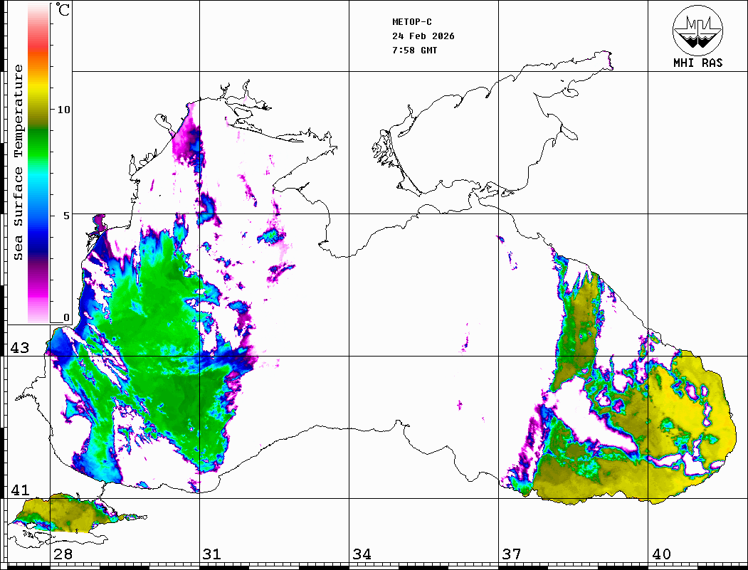Screen dimensions: 748x570
Task: Click the 10 tick label on temperature scale
Action: 64,110
